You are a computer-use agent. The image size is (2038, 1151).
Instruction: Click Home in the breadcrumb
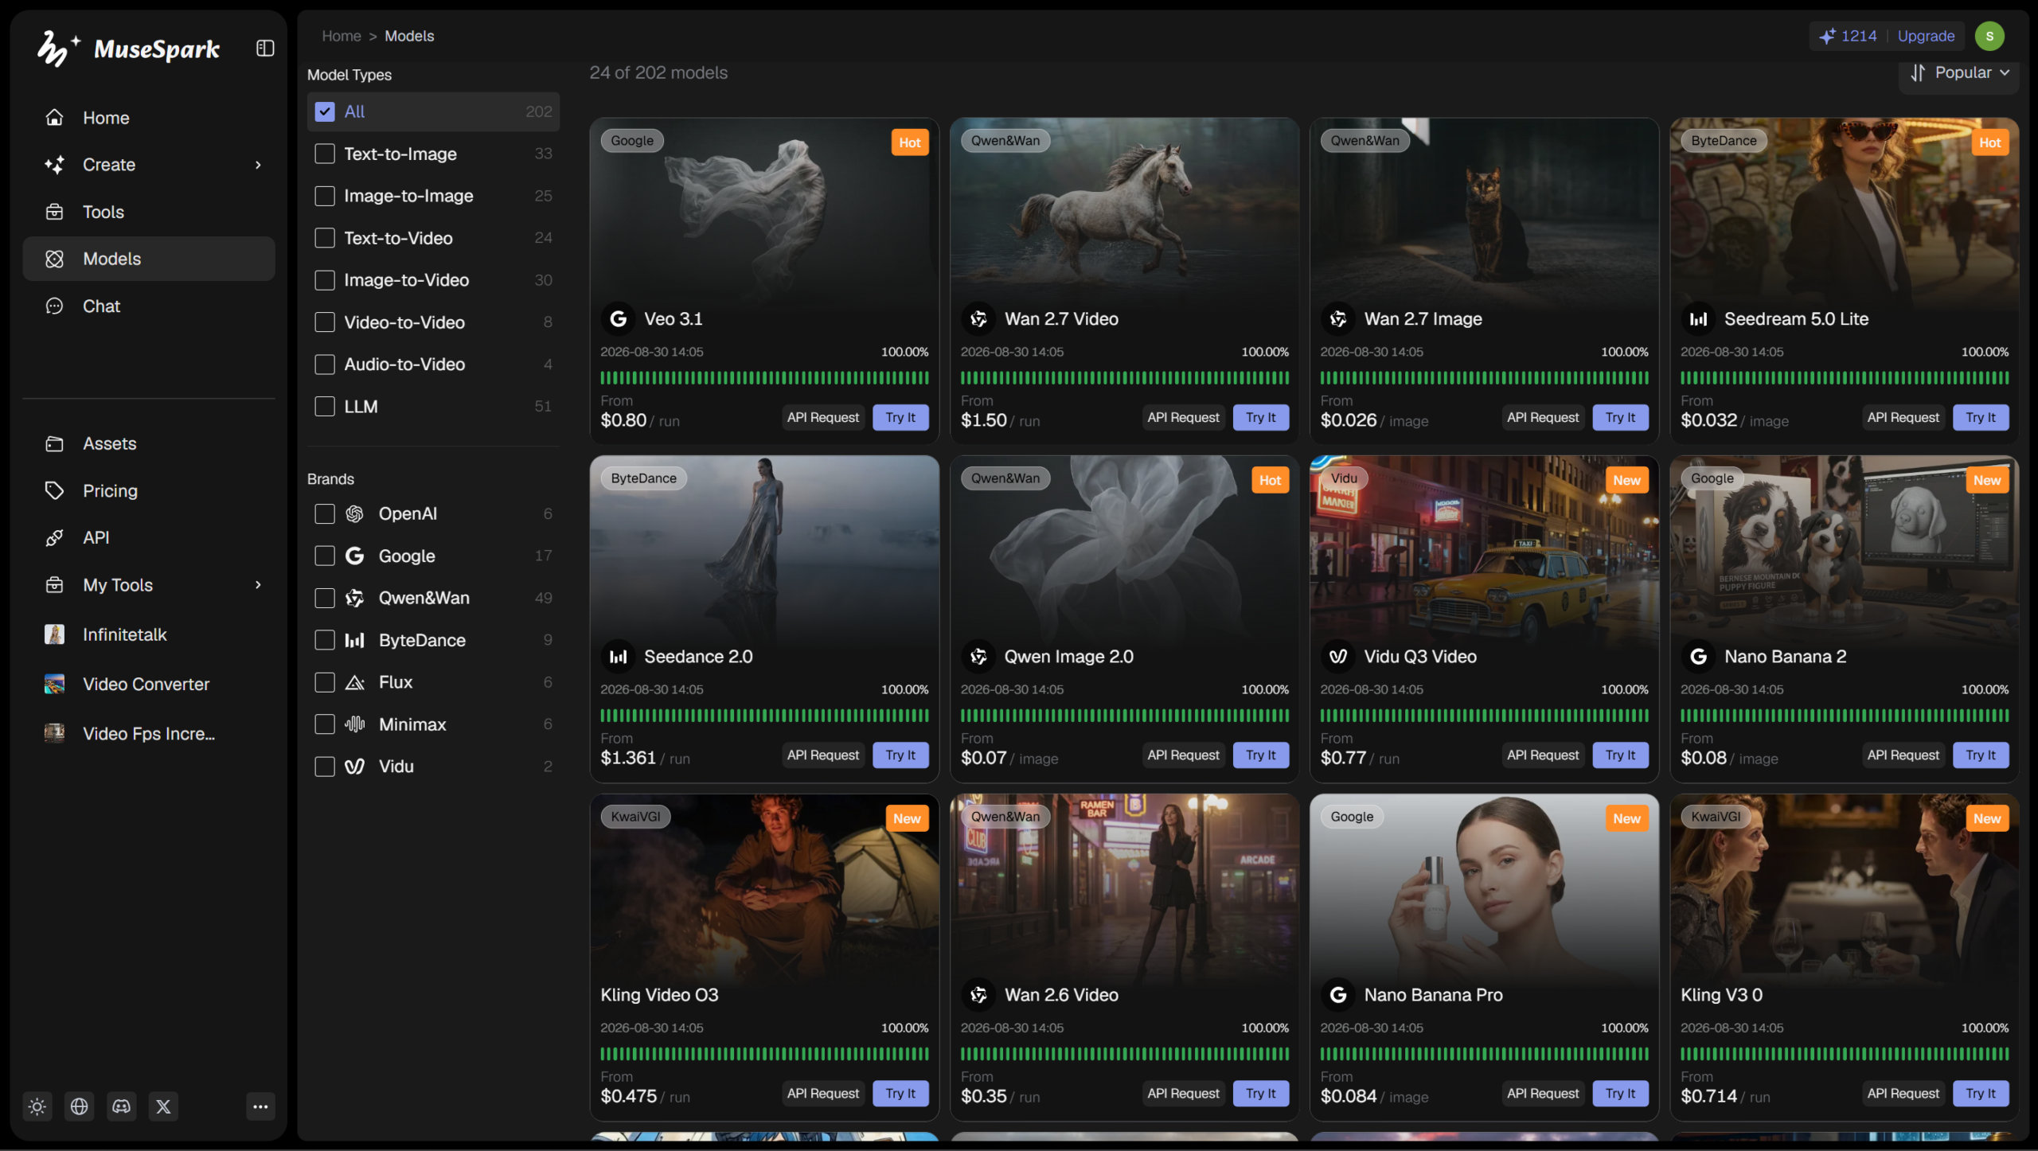(342, 36)
